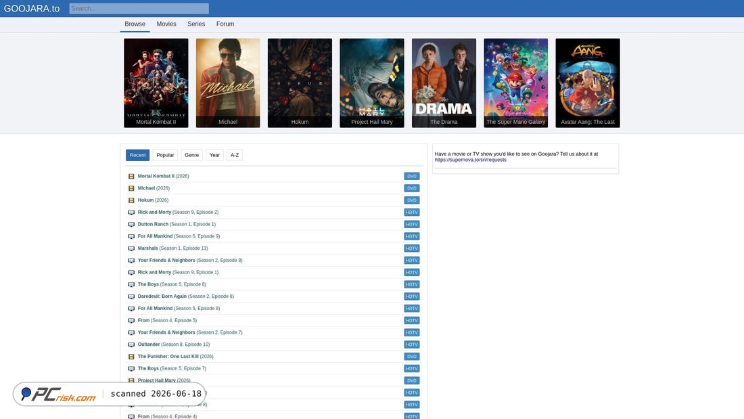Screen dimensions: 744x419
Task: Open the Avatar Aang poster
Action: (x=588, y=83)
